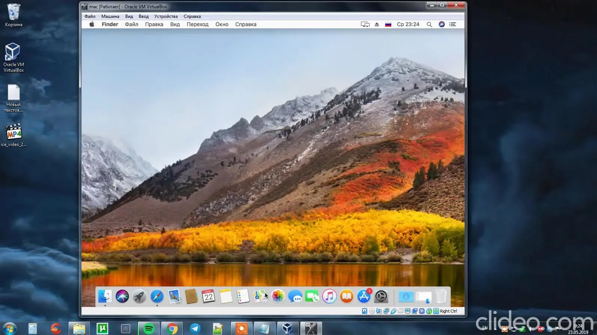Open macOS Справка menu beside Окно
Image resolution: width=597 pixels, height=335 pixels.
[x=246, y=24]
